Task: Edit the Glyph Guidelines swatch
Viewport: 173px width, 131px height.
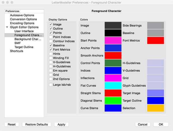Action: pos(156,86)
